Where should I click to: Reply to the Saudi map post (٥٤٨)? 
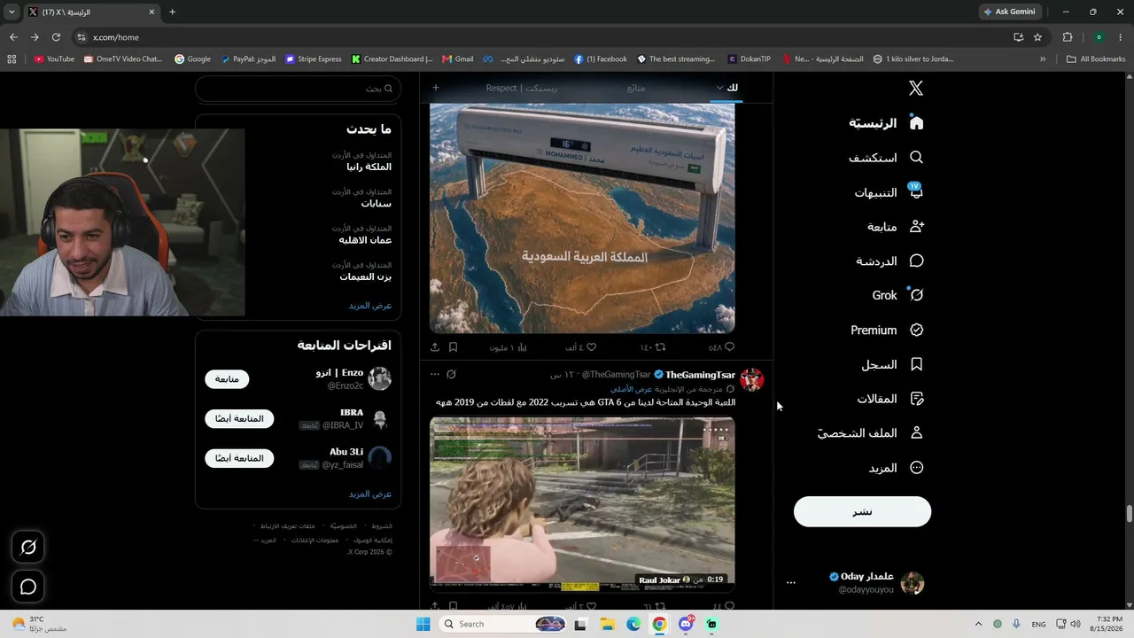pos(721,347)
